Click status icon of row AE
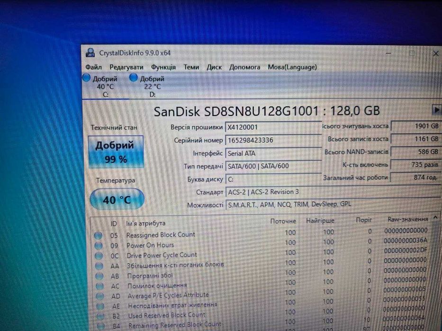This screenshot has height=331, width=442. 100,306
